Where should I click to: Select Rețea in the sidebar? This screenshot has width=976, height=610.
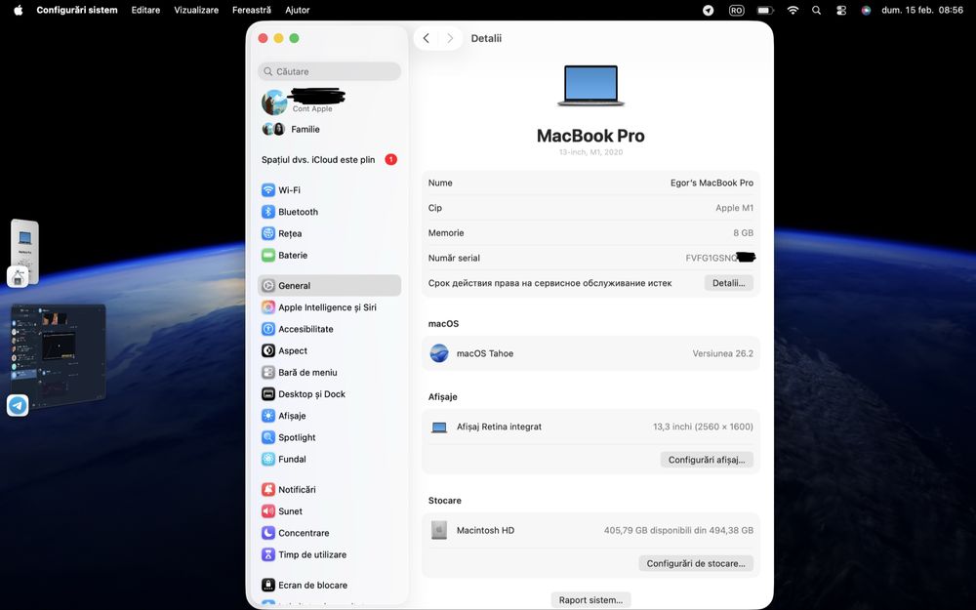click(329, 233)
